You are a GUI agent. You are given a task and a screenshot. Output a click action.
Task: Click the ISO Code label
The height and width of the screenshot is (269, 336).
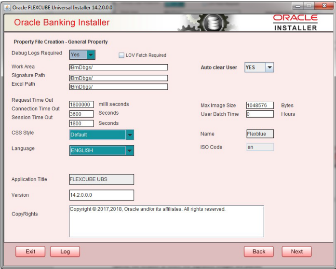click(x=211, y=147)
